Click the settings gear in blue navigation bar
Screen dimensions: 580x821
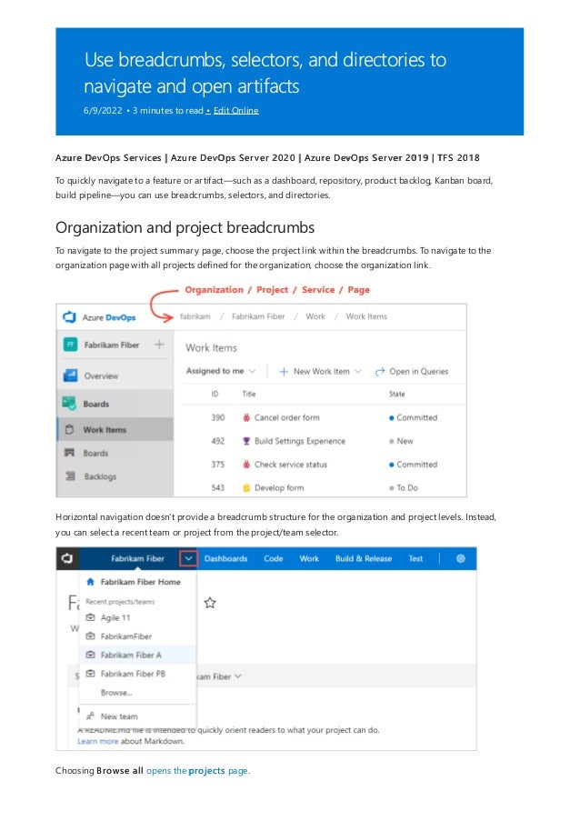tap(461, 558)
